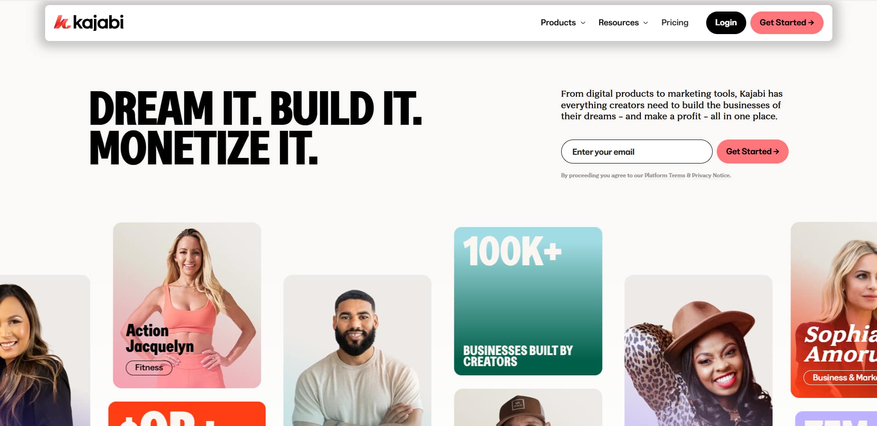Viewport: 877px width, 426px height.
Task: Click the bearded man's photo card
Action: [x=357, y=350]
